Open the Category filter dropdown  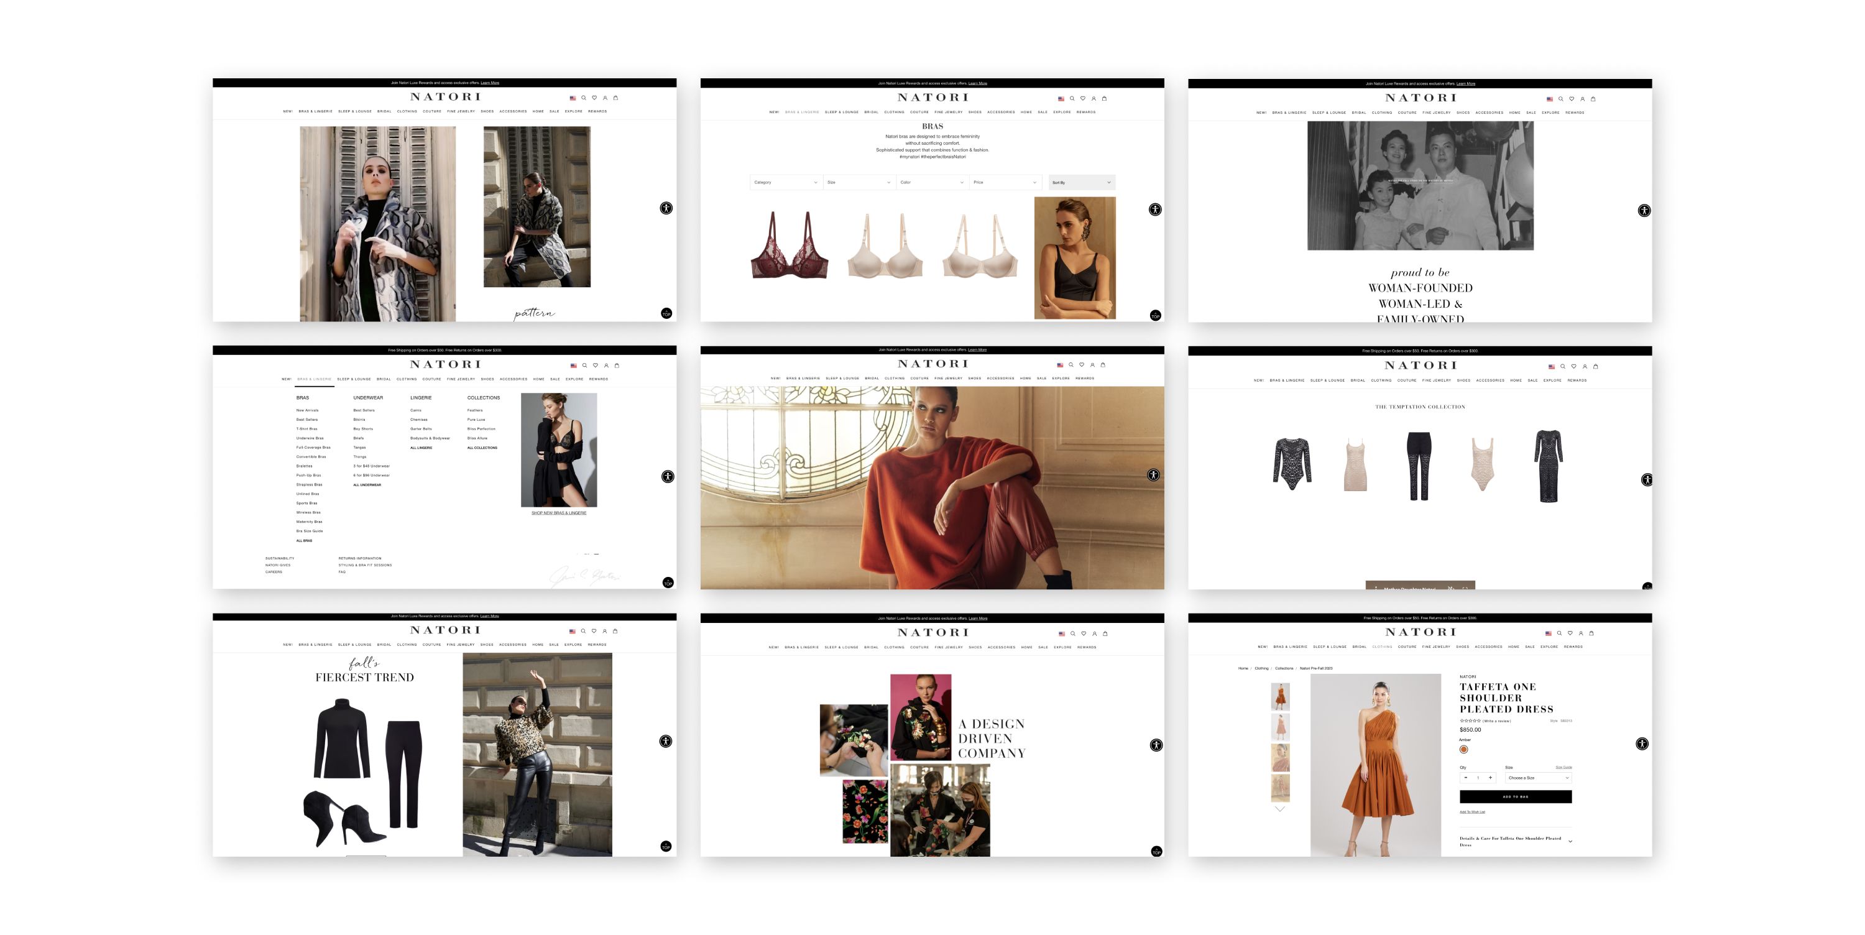click(x=786, y=183)
